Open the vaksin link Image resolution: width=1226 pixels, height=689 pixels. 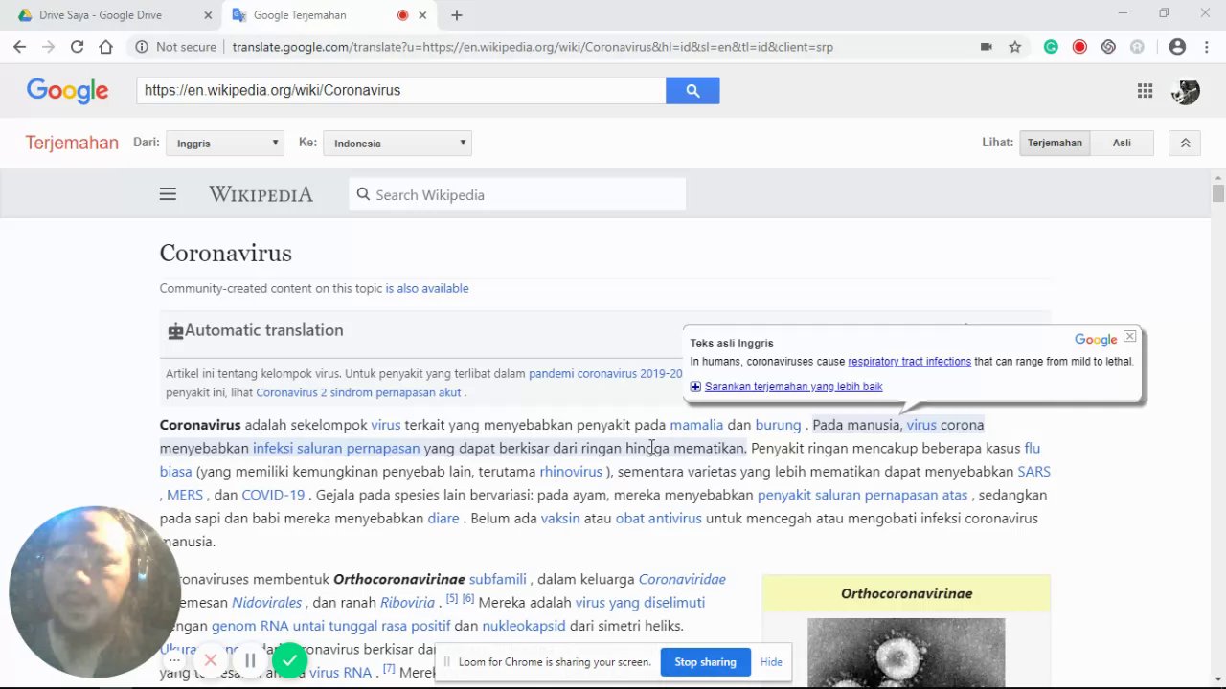coord(560,518)
